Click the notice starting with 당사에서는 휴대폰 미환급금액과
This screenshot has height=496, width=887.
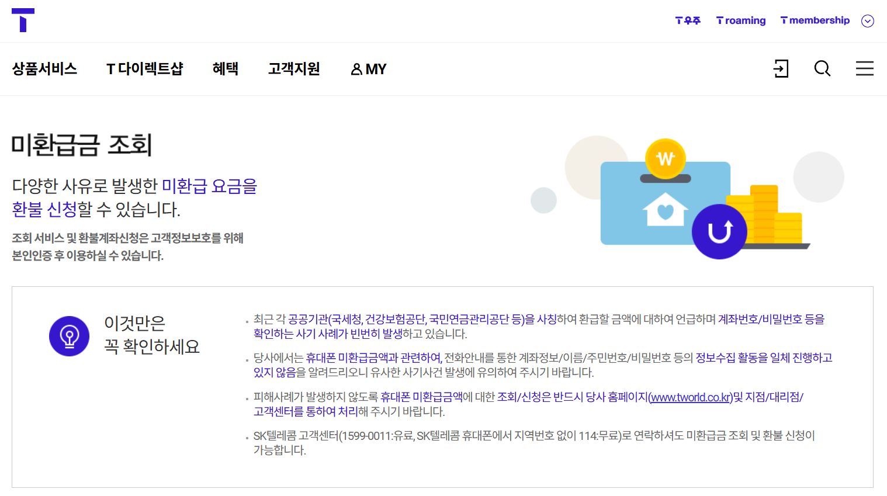543,365
